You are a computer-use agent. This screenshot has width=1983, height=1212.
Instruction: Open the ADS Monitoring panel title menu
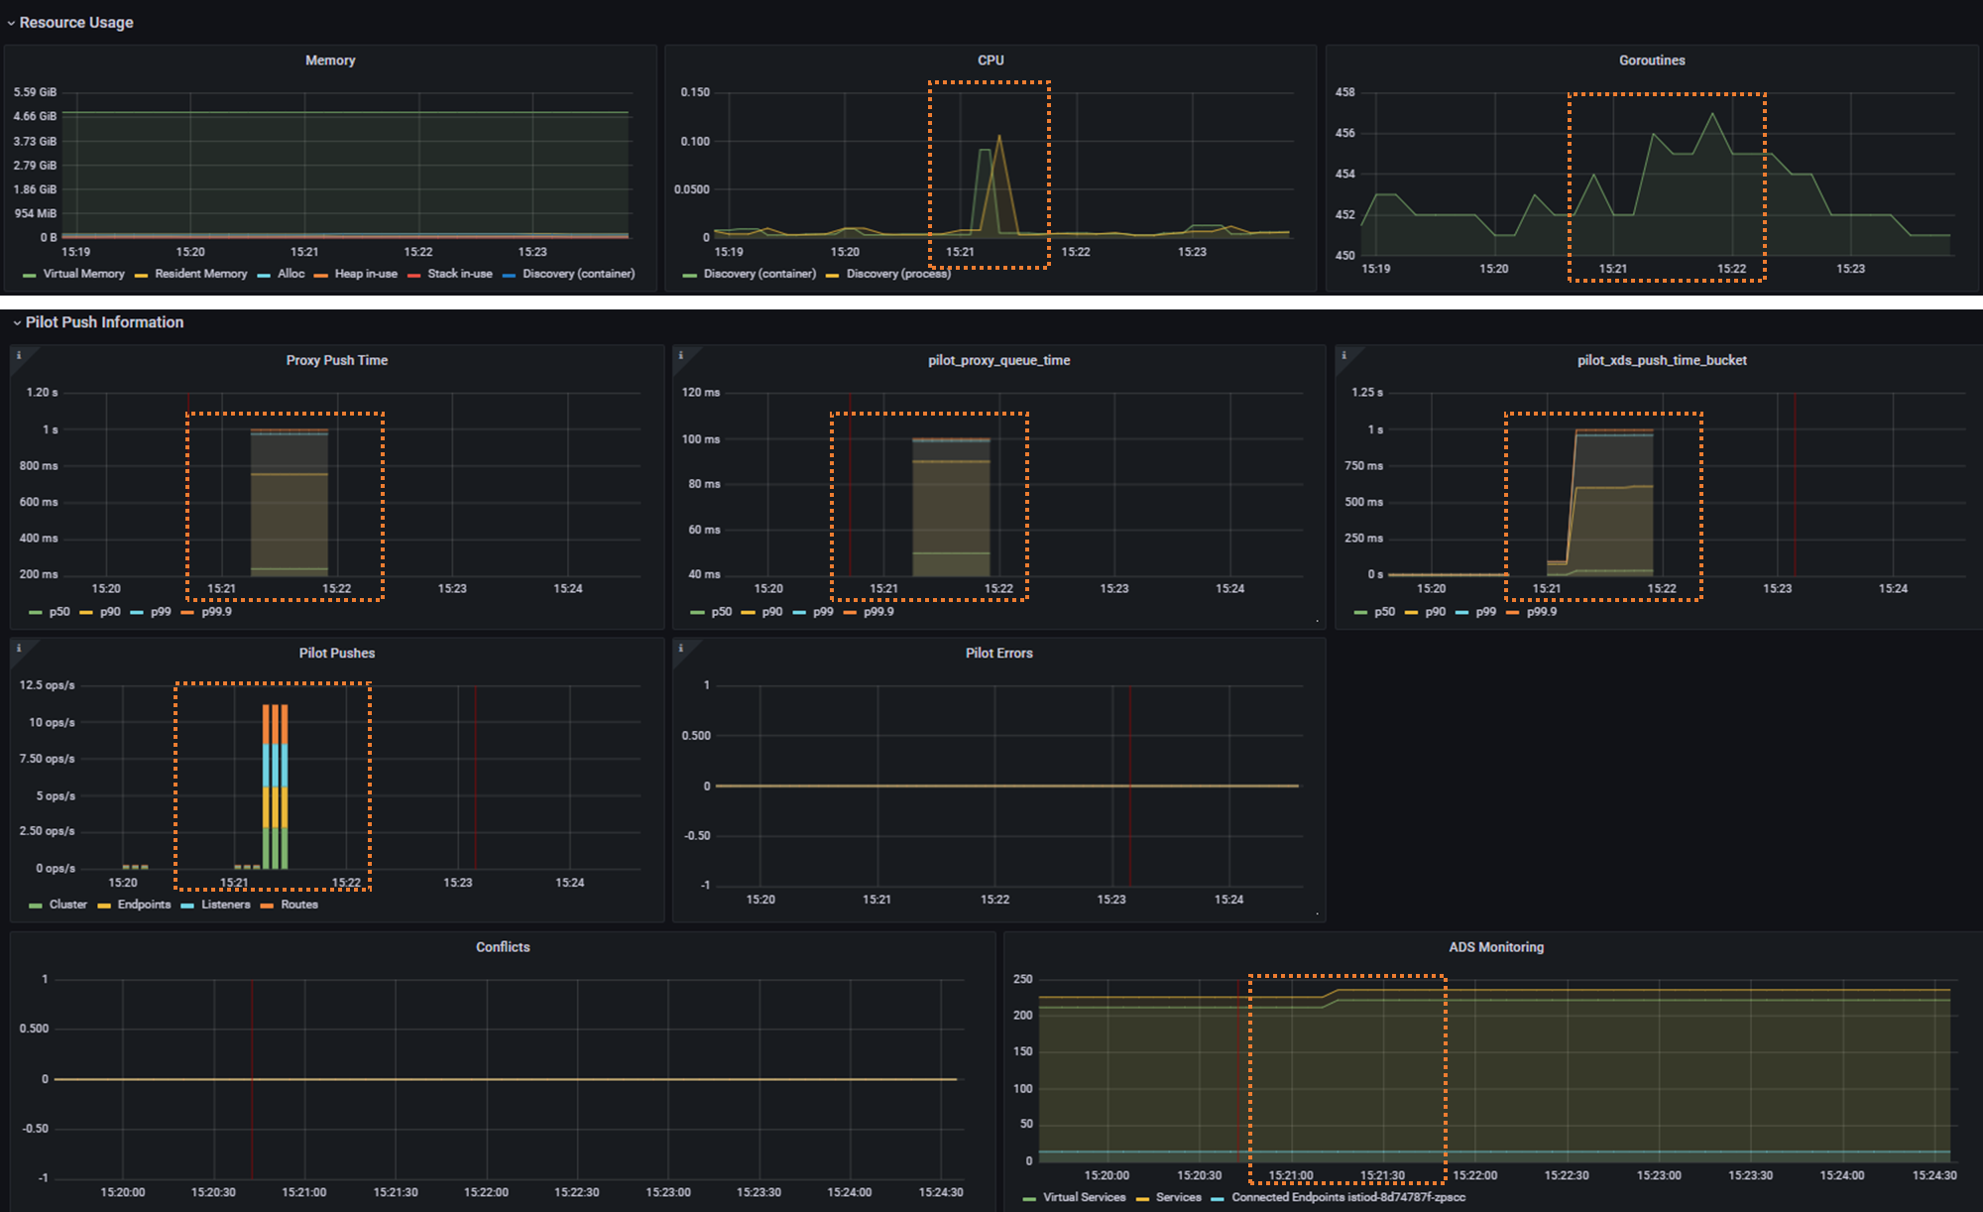[x=1495, y=947]
